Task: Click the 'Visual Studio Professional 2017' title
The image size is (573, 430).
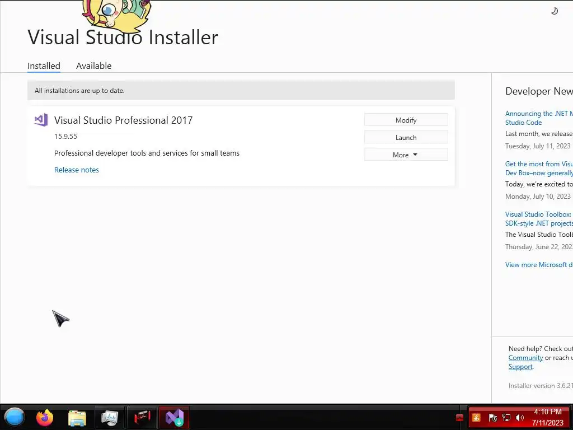Action: [x=123, y=120]
